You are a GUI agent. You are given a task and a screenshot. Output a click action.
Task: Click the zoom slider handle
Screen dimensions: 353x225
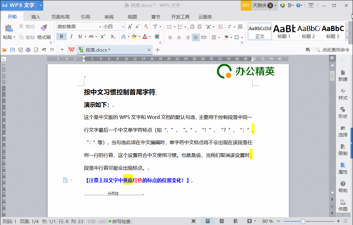point(303,221)
